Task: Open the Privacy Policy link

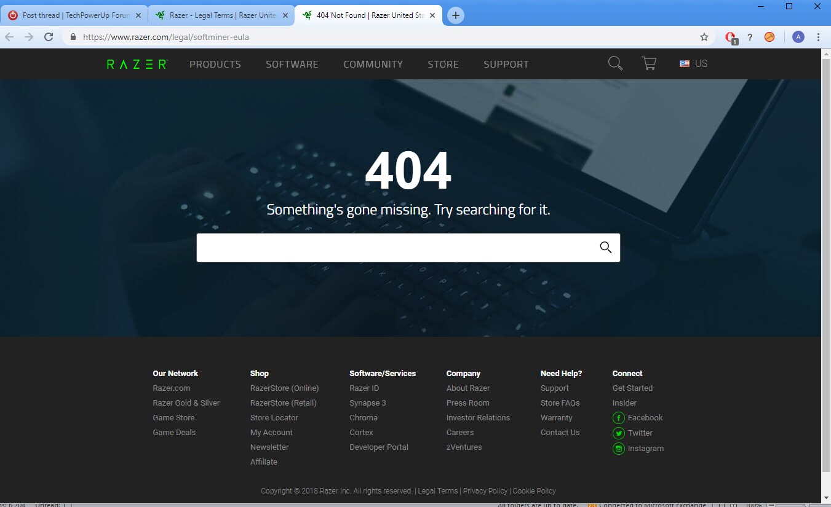Action: point(485,491)
